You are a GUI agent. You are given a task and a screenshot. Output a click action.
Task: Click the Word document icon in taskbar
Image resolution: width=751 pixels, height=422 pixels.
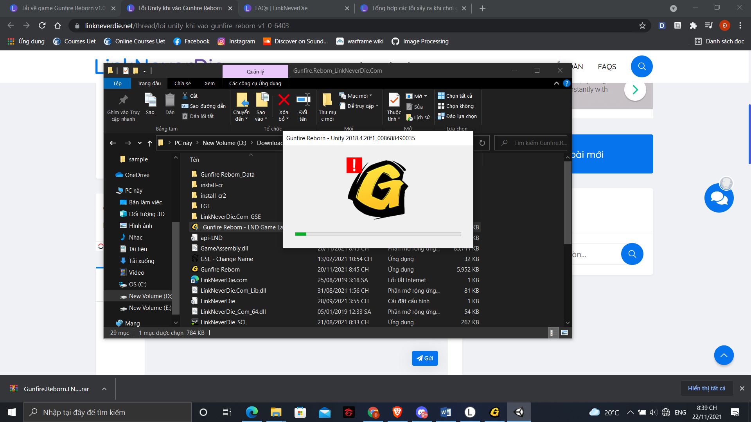pyautogui.click(x=446, y=412)
